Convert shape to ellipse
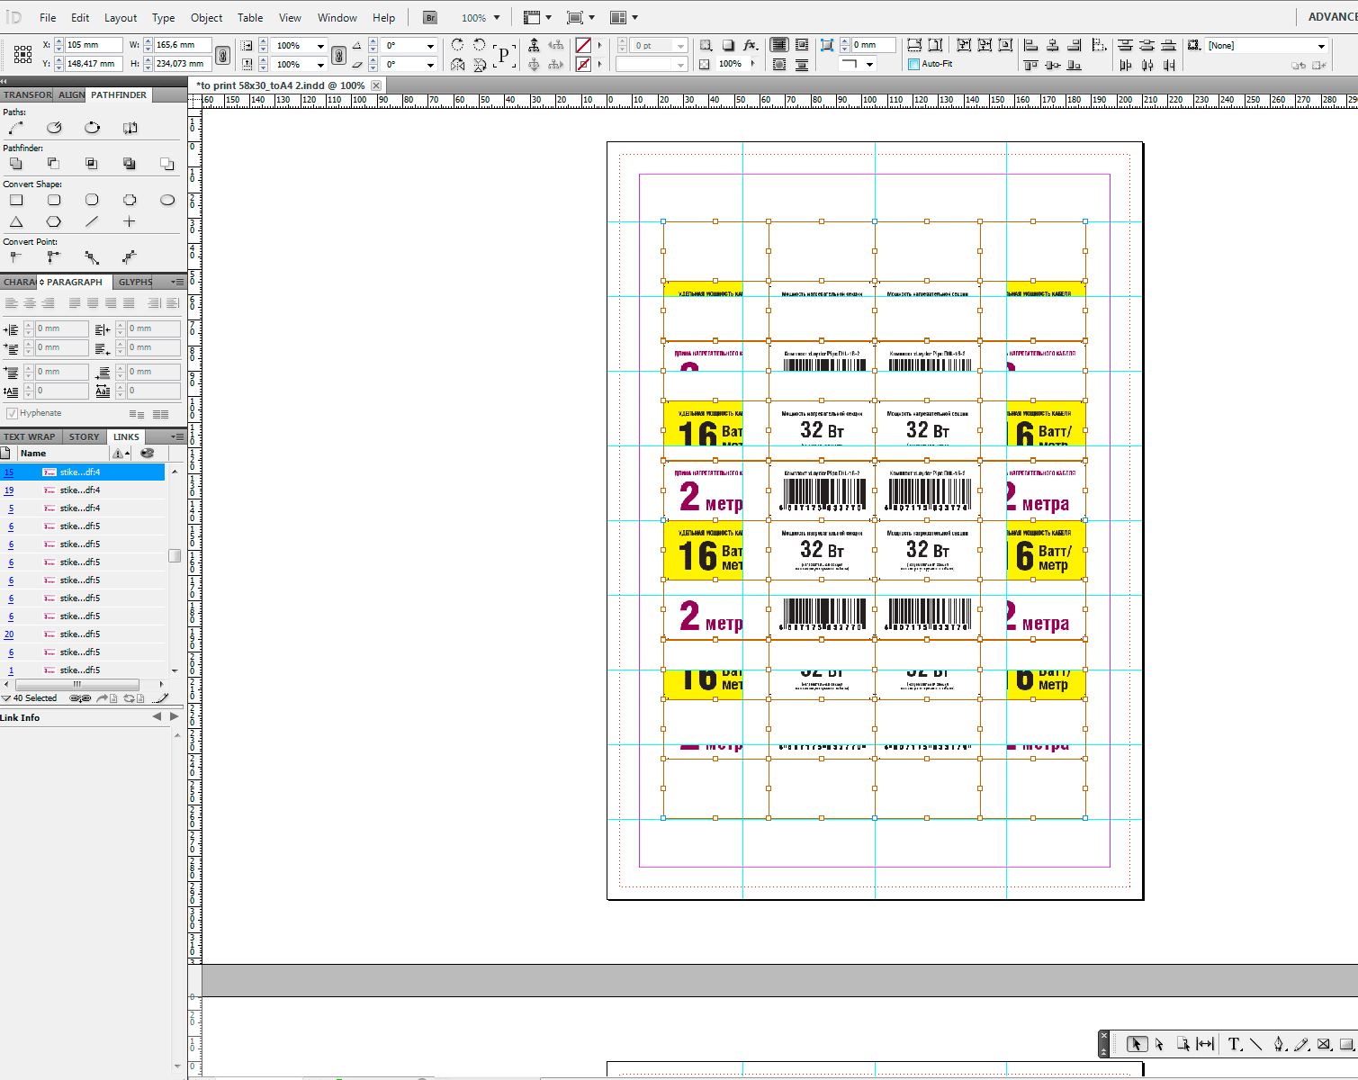This screenshot has width=1358, height=1080. [x=167, y=200]
